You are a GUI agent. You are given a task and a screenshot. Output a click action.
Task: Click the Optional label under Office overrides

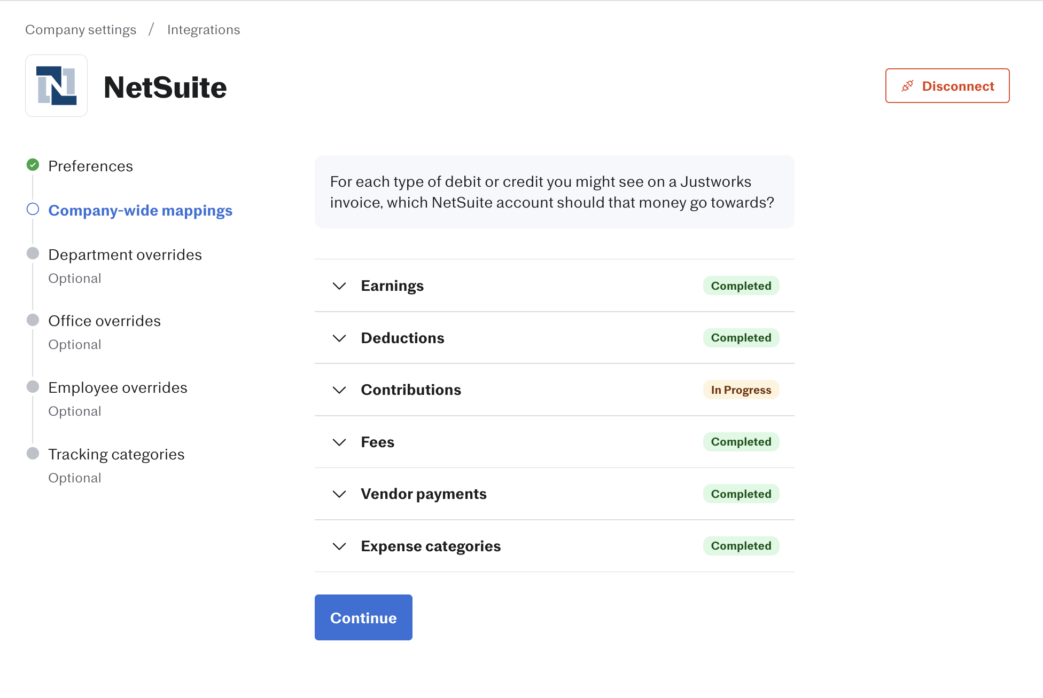(75, 344)
